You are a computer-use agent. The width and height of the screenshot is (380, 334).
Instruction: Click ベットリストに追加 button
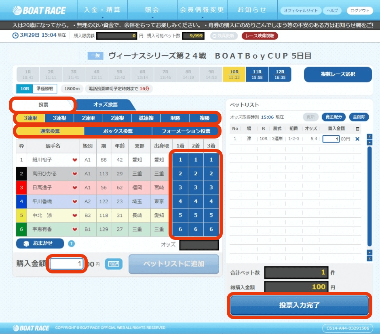pyautogui.click(x=174, y=264)
